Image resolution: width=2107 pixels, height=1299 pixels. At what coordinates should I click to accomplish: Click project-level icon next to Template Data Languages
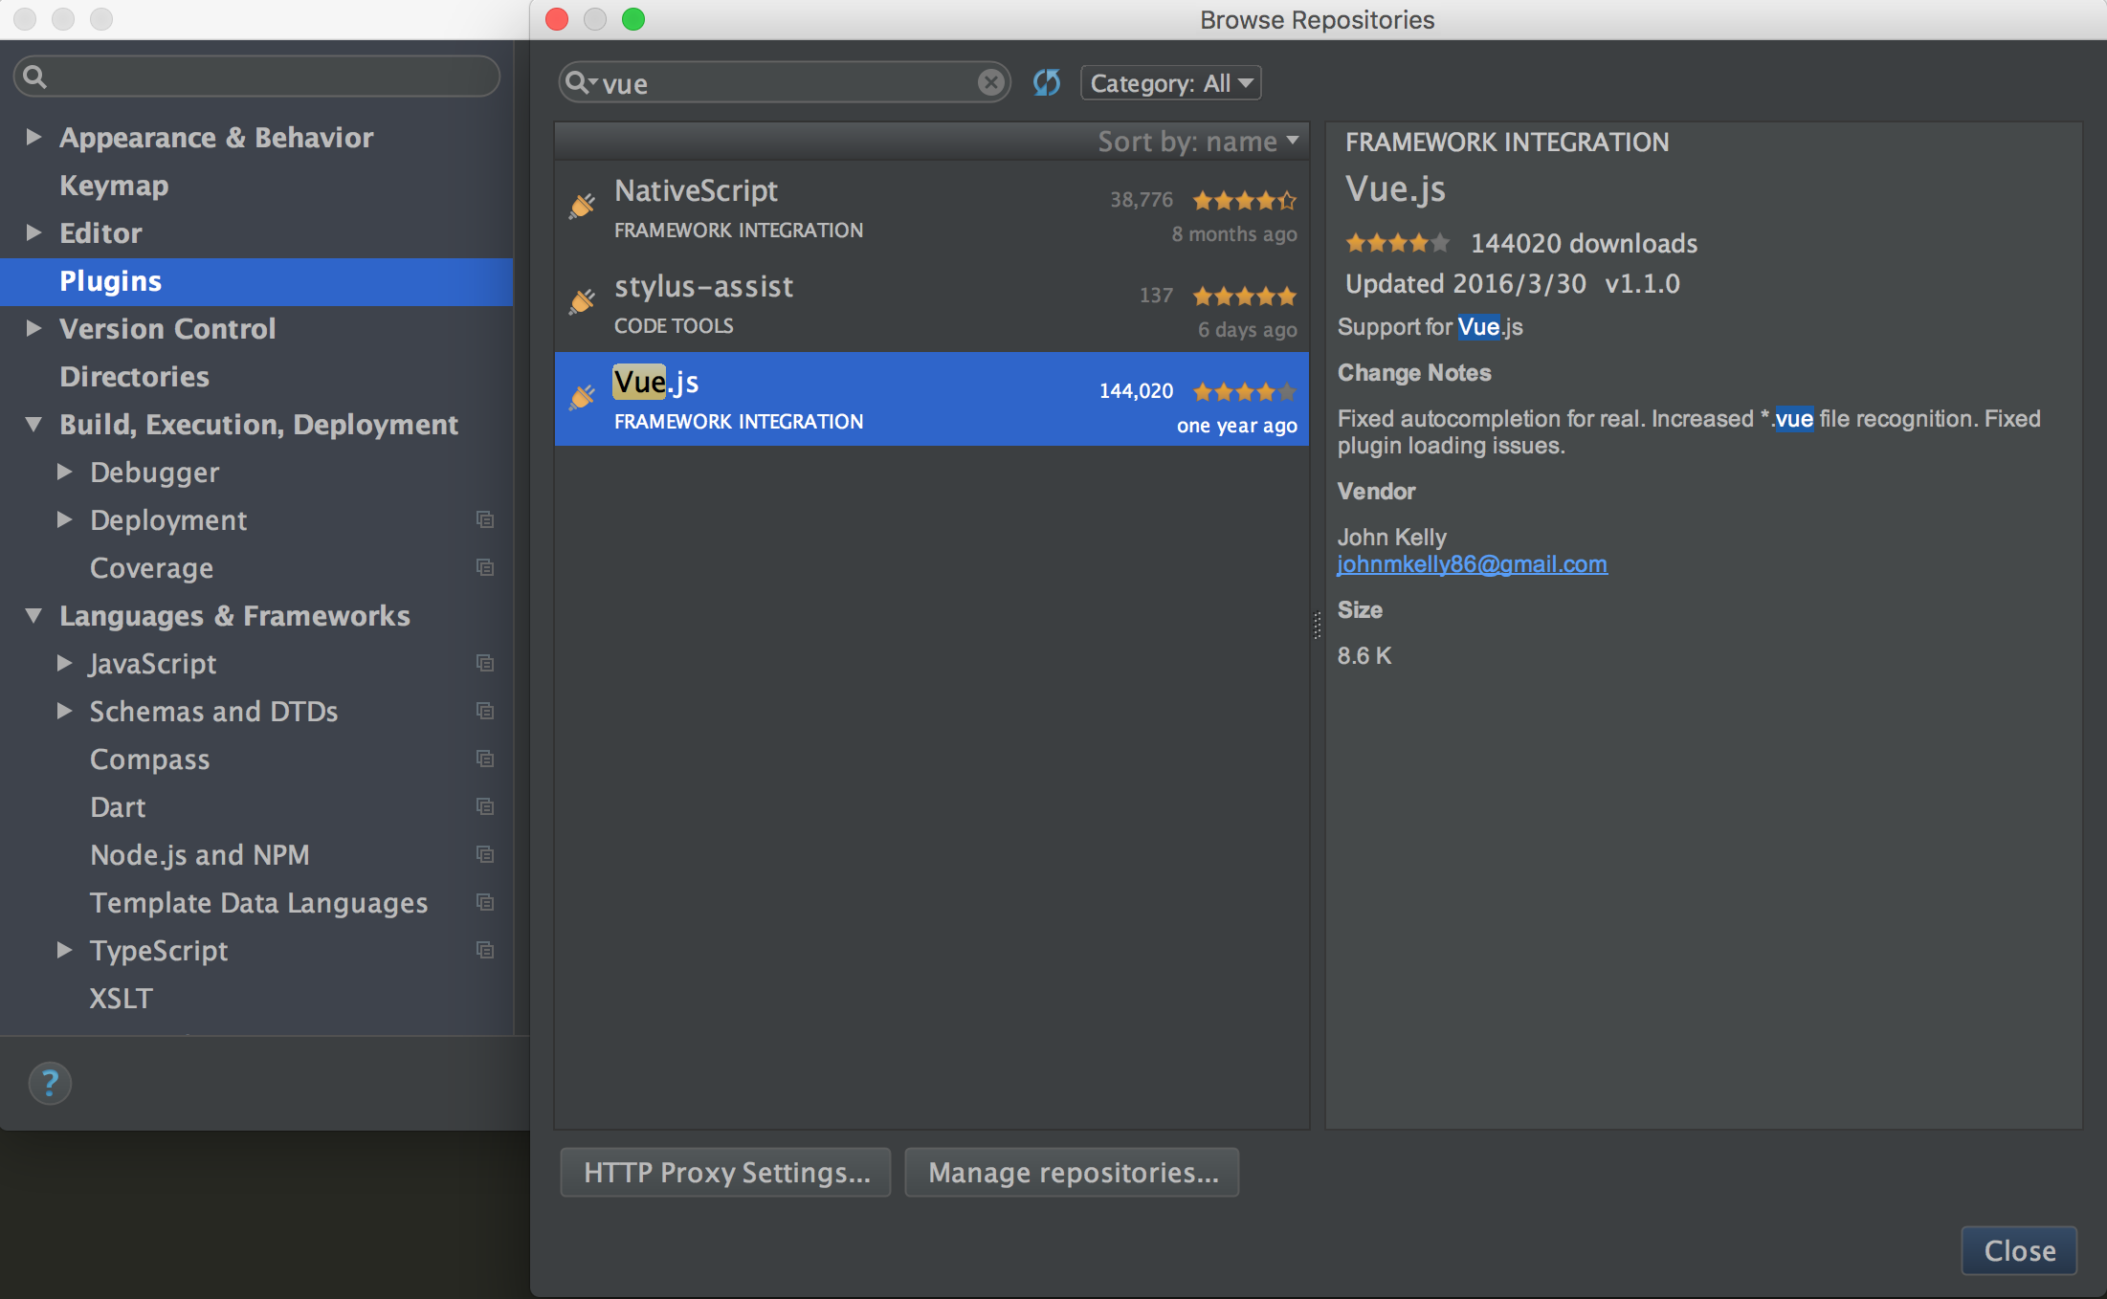(x=485, y=902)
